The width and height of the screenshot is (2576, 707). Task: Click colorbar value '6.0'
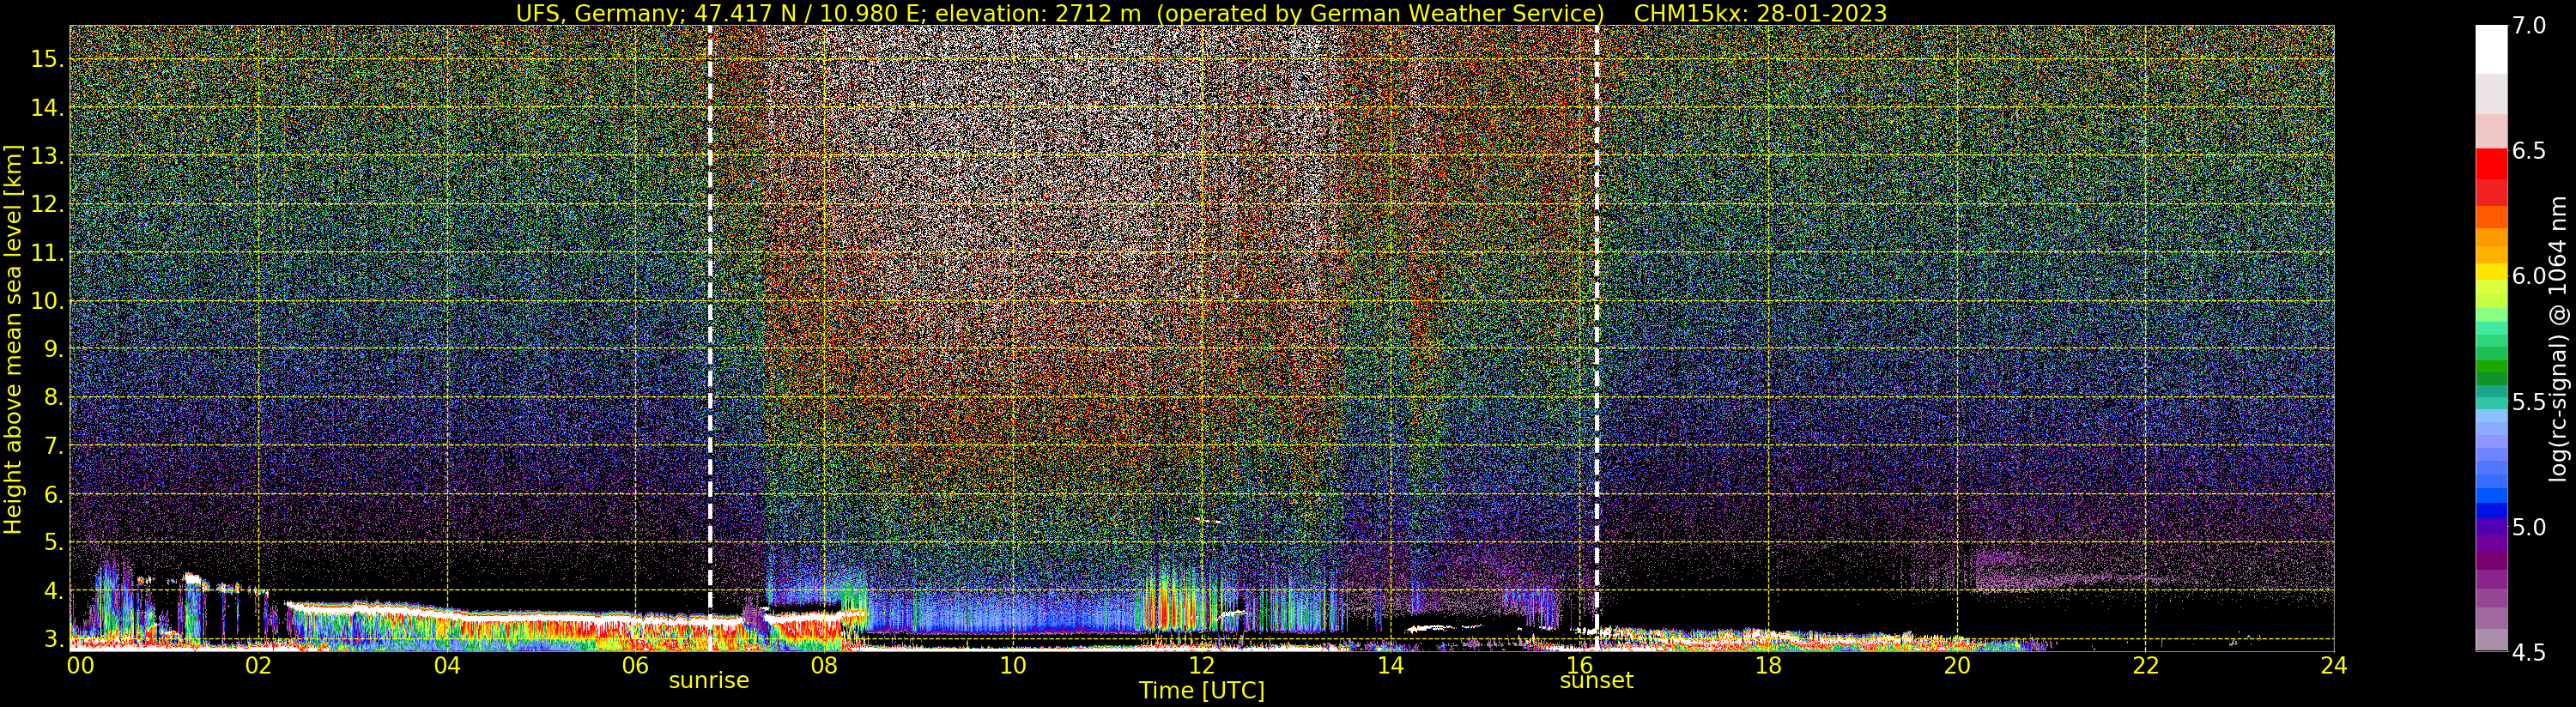pos(2528,276)
